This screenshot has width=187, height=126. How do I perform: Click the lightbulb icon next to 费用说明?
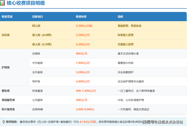[x=4, y=122]
